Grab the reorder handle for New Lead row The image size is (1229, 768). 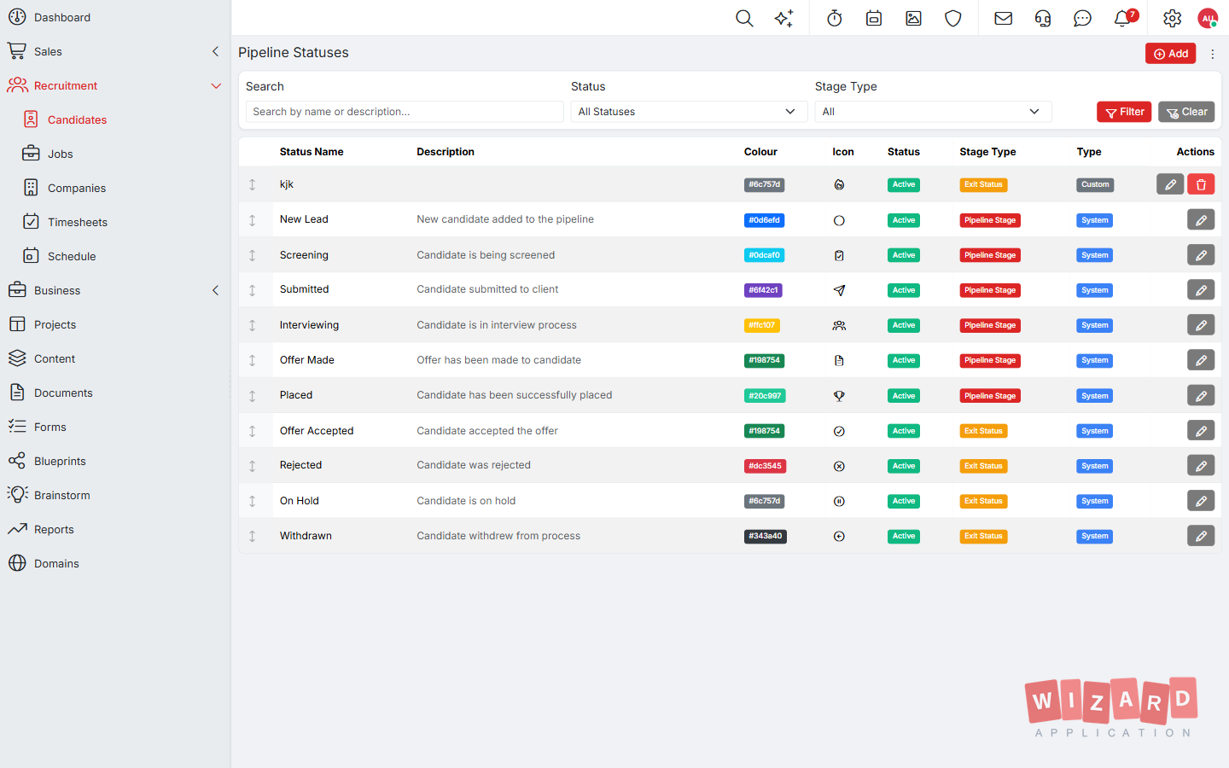click(253, 220)
